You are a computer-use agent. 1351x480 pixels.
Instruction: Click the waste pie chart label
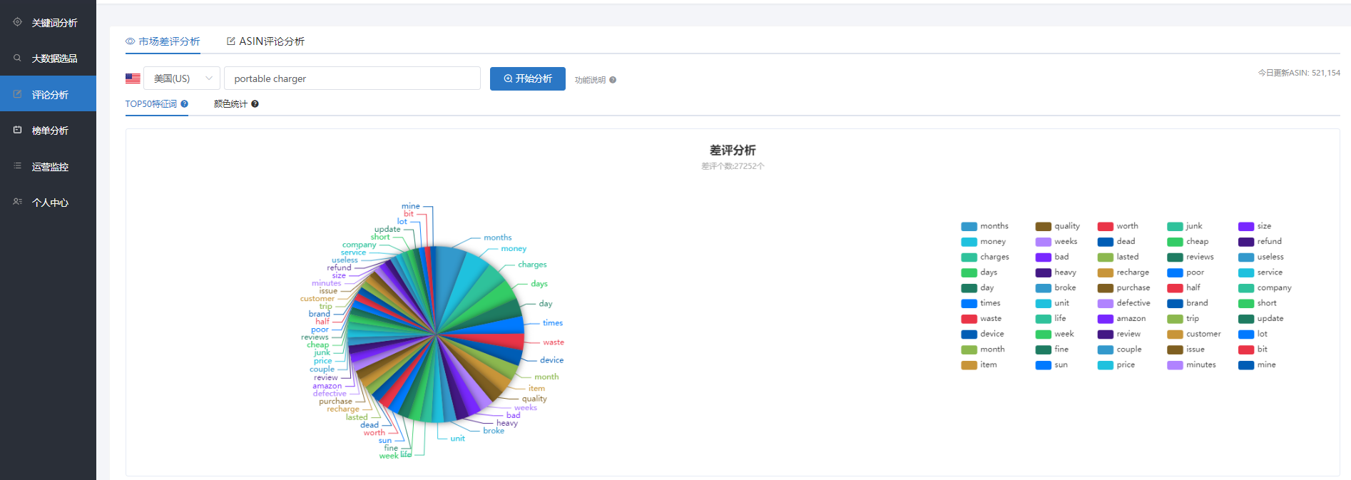554,342
